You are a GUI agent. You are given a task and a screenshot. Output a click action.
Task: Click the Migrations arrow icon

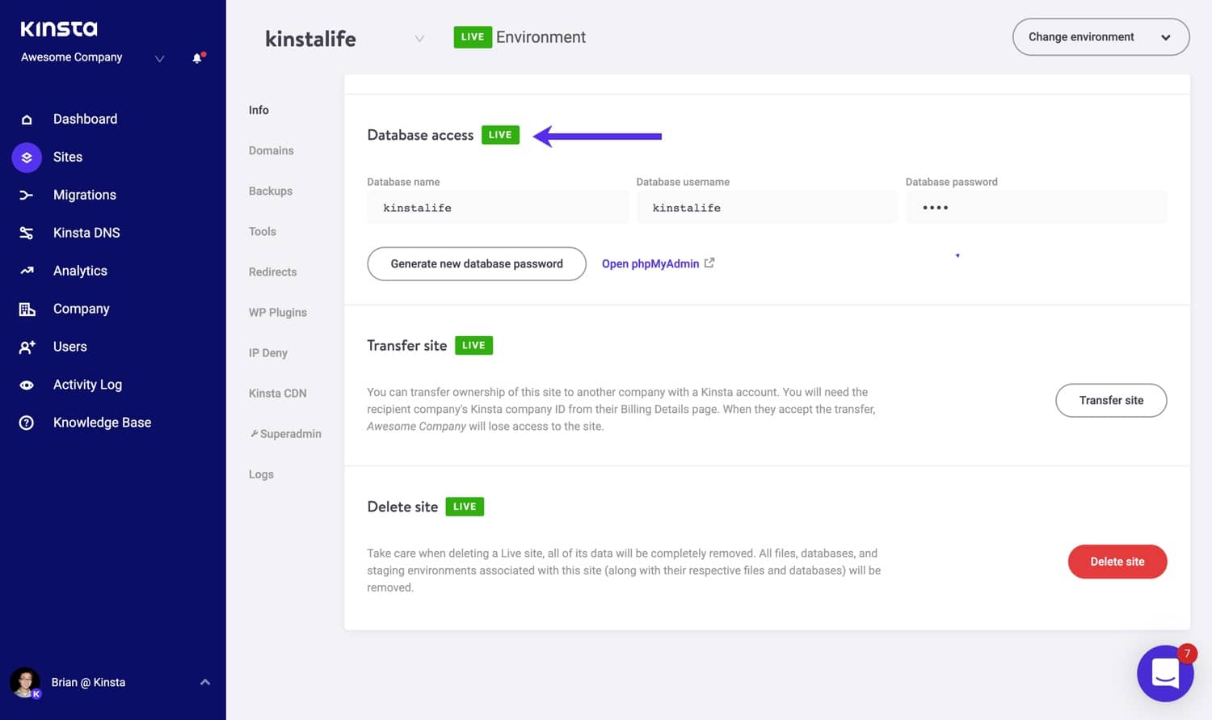(x=27, y=195)
